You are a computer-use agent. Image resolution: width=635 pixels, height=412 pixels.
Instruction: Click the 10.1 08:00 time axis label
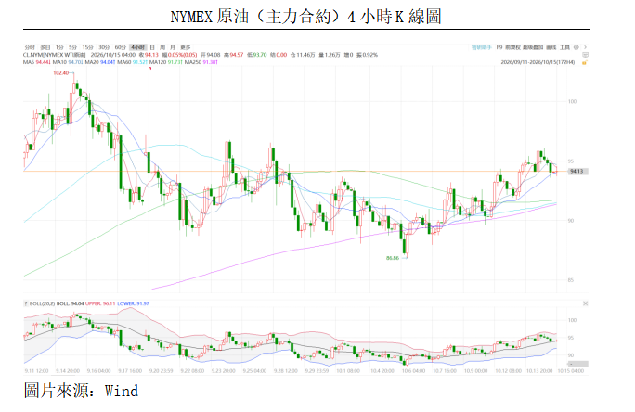pos(348,371)
